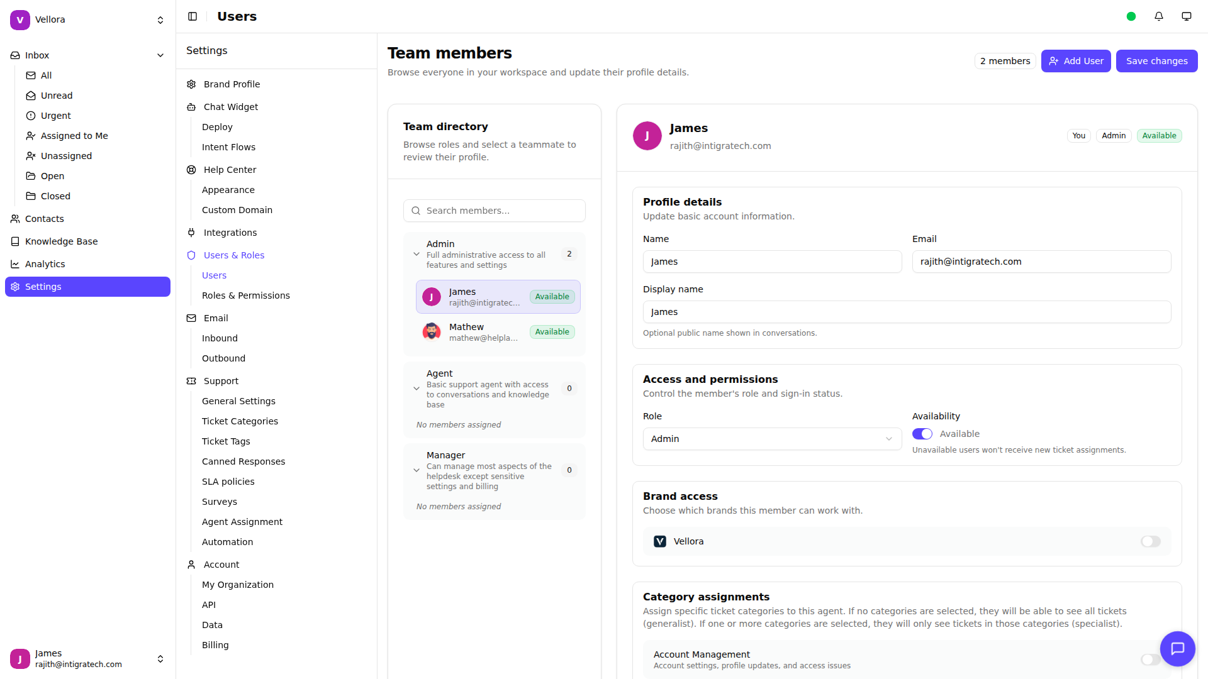
Task: Click the green status dot
Action: [x=1131, y=16]
